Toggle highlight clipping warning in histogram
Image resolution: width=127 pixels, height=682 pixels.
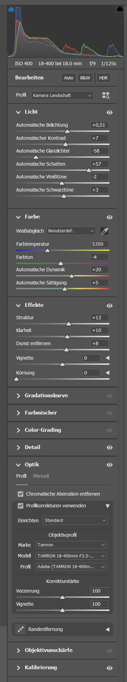(x=120, y=9)
